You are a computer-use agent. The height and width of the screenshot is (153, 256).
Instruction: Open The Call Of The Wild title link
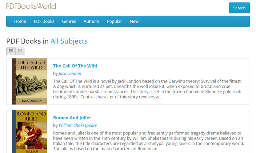tap(75, 66)
